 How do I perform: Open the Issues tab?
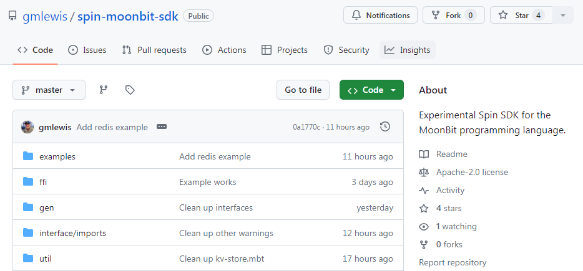coord(87,50)
